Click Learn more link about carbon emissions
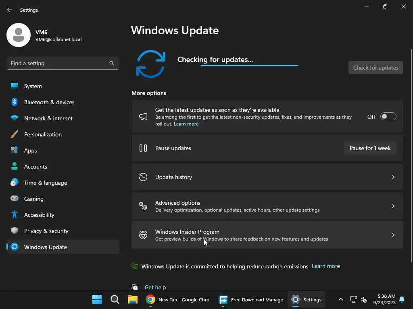This screenshot has width=413, height=309. point(326,266)
